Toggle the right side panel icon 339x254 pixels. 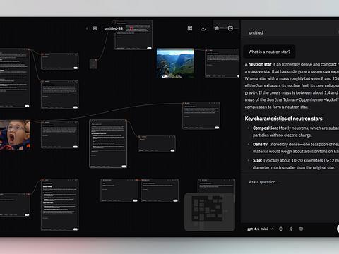[x=230, y=28]
